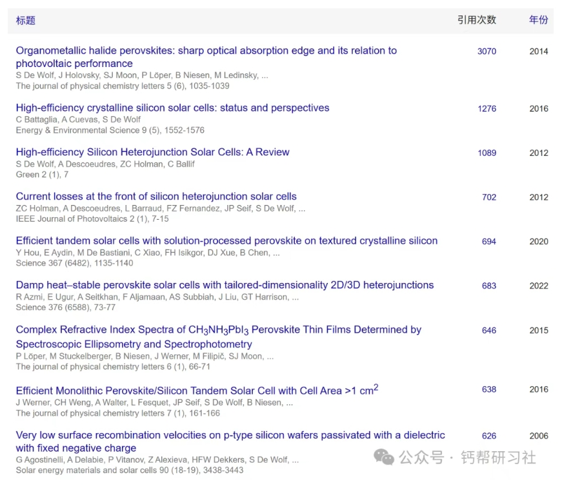
Task: Sort by the 标题 column header
Action: (x=26, y=21)
